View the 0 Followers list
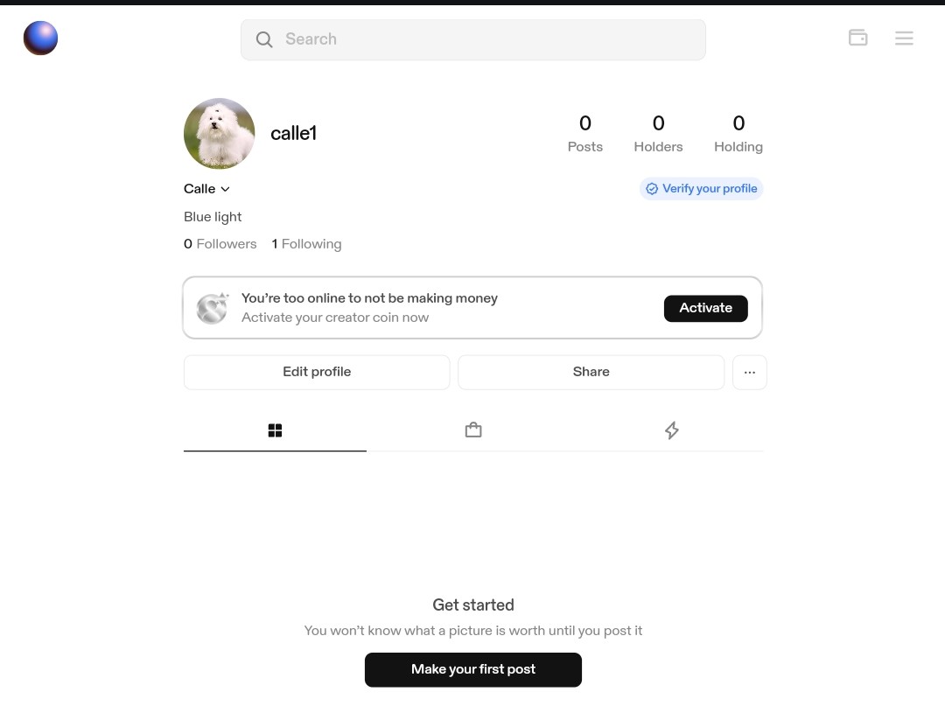This screenshot has height=720, width=945. [220, 244]
